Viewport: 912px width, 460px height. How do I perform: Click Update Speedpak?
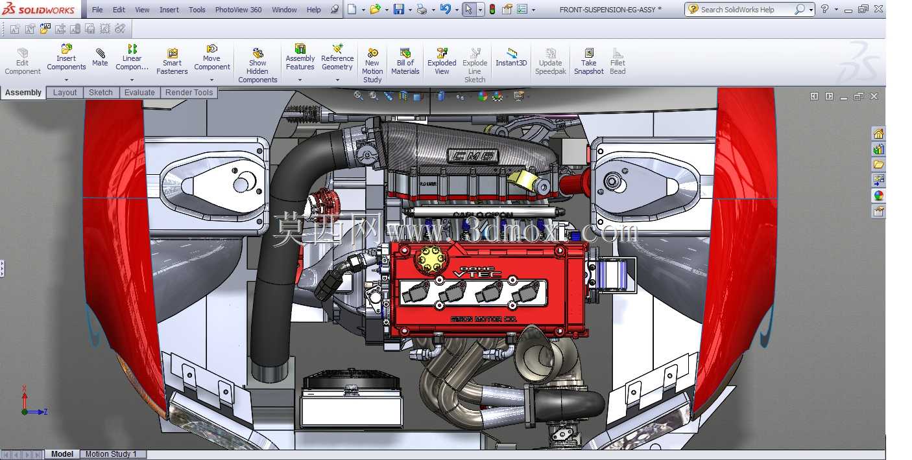pyautogui.click(x=550, y=62)
